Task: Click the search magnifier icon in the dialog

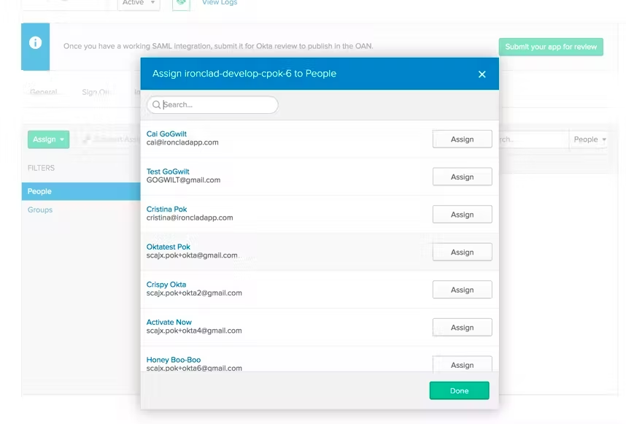Action: point(156,105)
